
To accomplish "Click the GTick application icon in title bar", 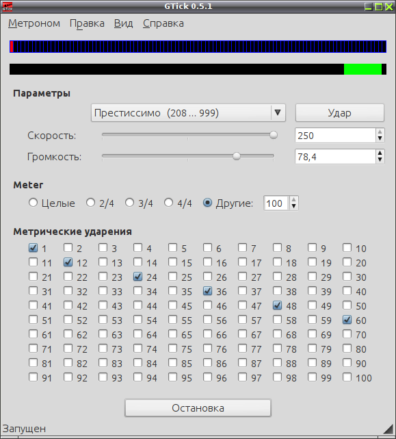I will (7, 6).
